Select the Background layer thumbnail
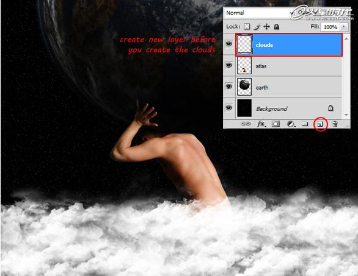The width and height of the screenshot is (358, 276). tap(244, 108)
